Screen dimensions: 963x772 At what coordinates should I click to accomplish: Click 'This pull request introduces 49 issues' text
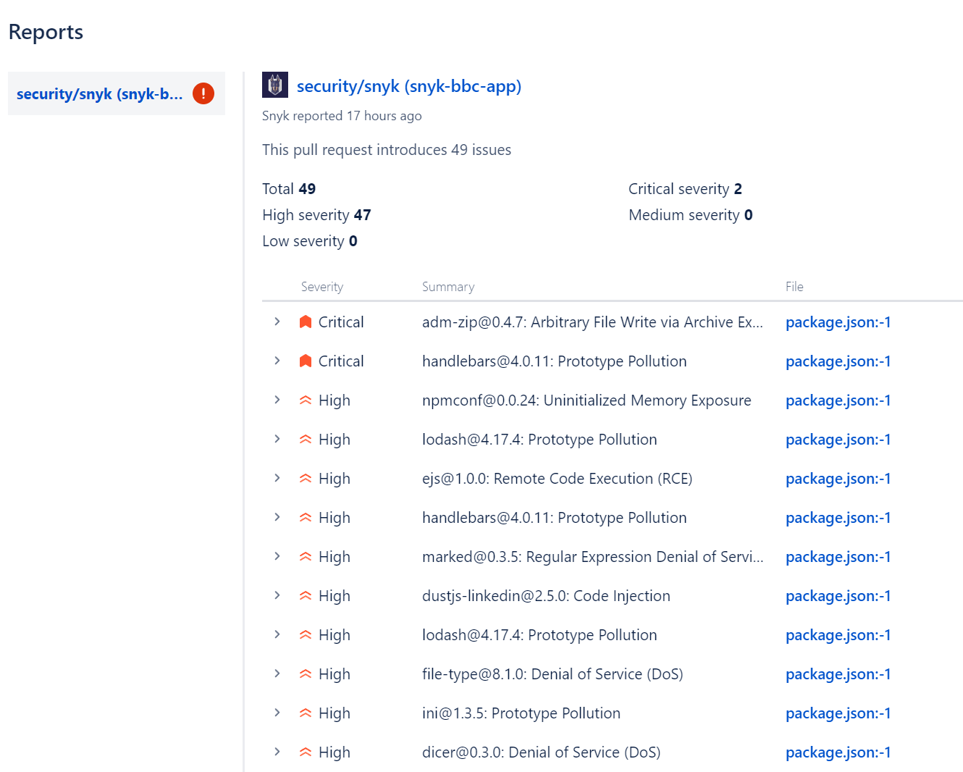tap(387, 150)
